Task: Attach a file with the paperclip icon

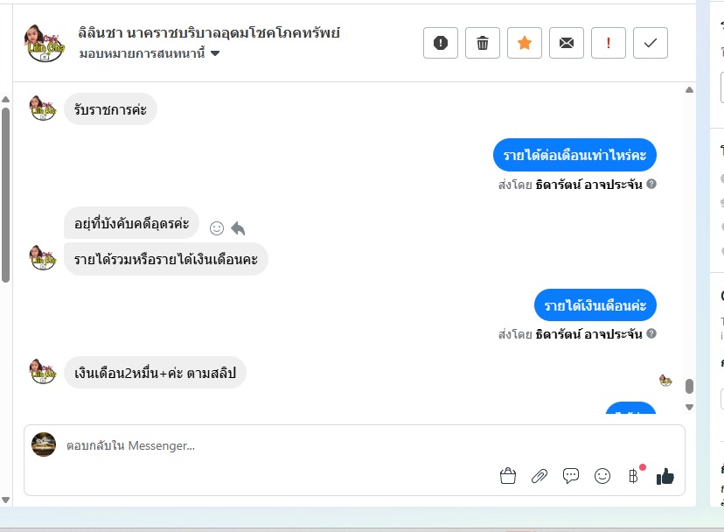Action: pos(540,476)
